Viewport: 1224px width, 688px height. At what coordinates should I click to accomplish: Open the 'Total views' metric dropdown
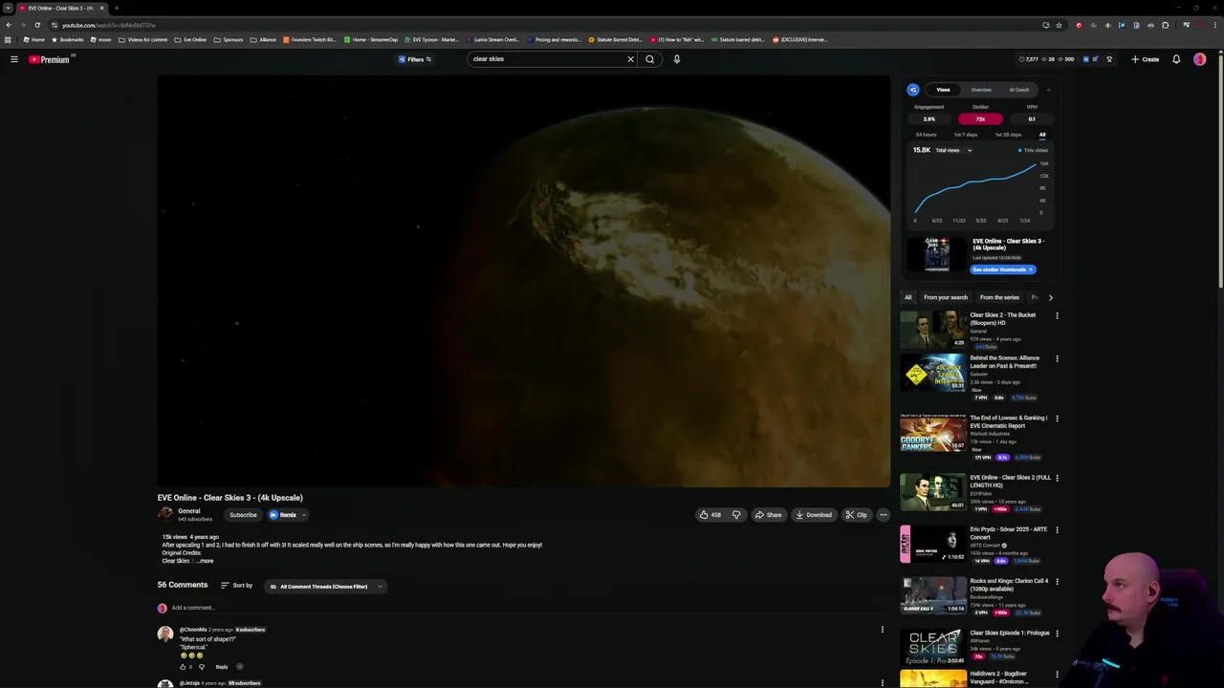[953, 150]
